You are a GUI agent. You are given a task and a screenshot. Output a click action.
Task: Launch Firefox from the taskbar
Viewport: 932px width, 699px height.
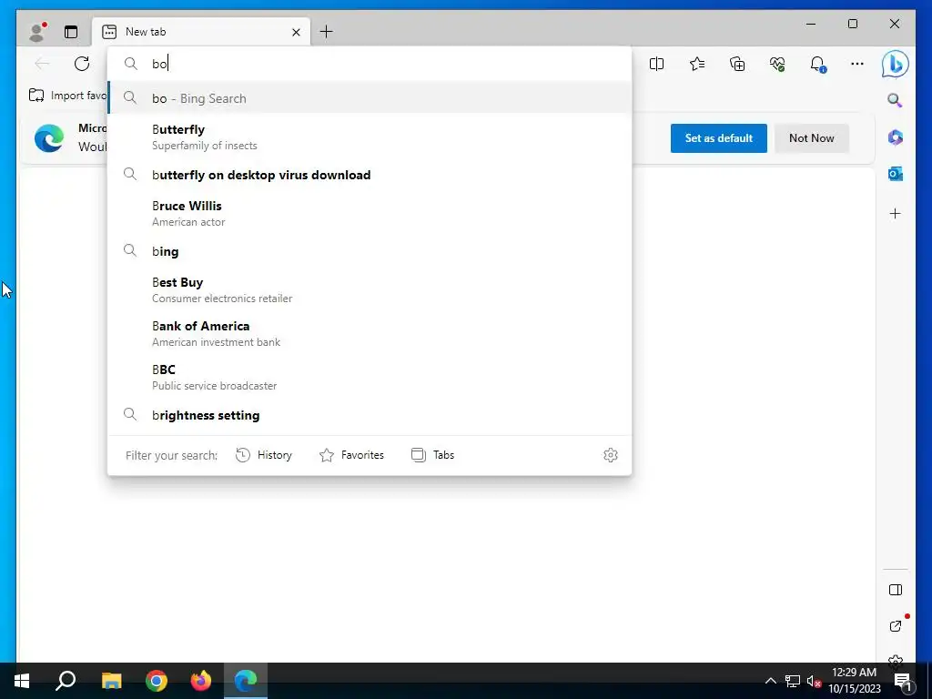pyautogui.click(x=201, y=681)
